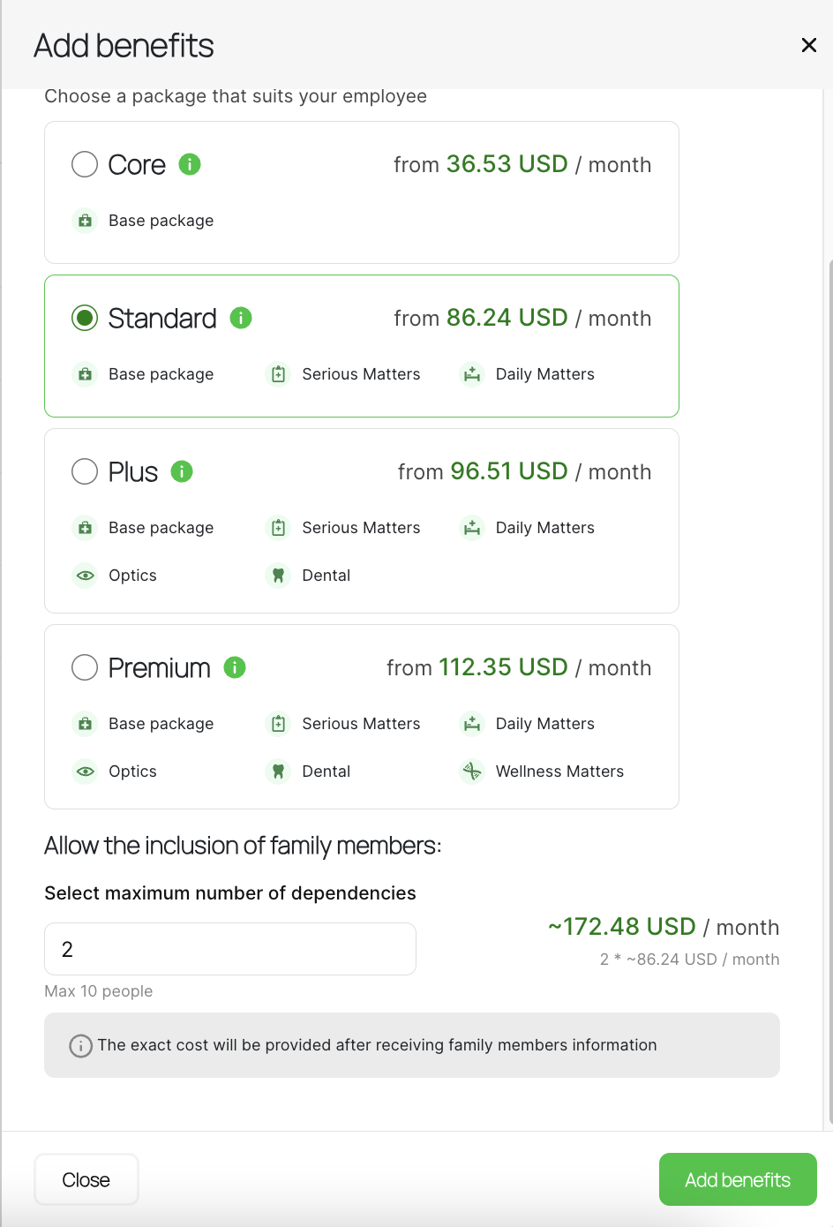833x1227 pixels.
Task: Open the Standard package info icon
Action: [241, 318]
